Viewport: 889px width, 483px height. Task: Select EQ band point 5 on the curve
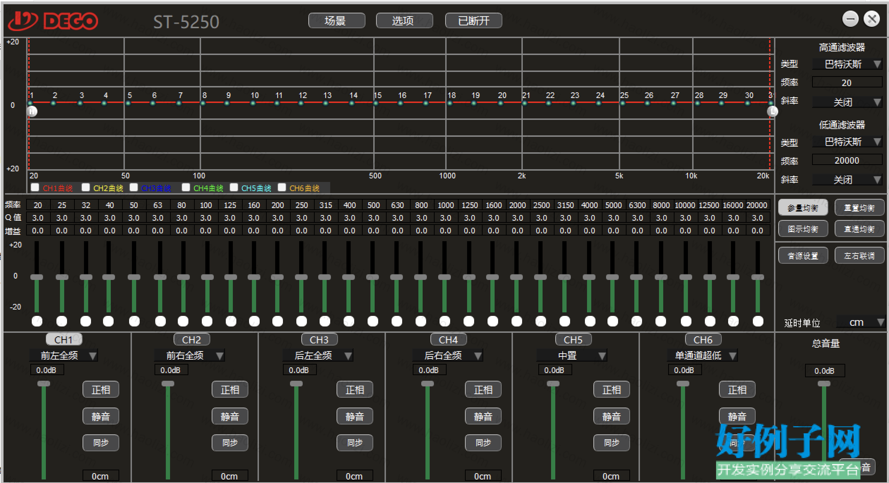tap(128, 103)
